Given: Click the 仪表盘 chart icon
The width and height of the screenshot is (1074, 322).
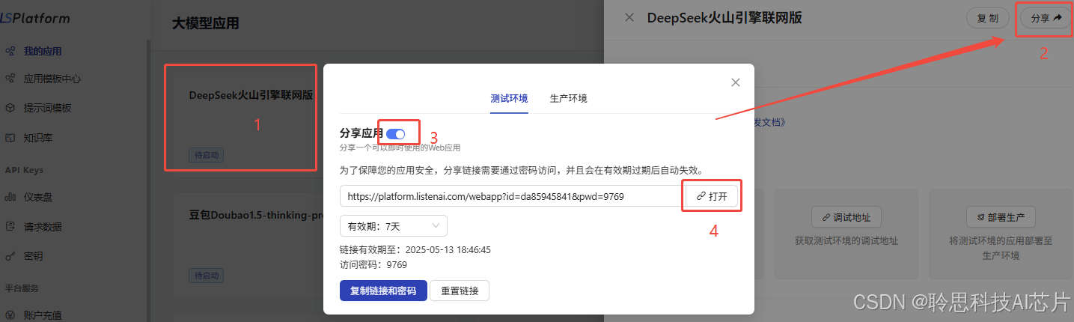Looking at the screenshot, I should click(x=10, y=197).
